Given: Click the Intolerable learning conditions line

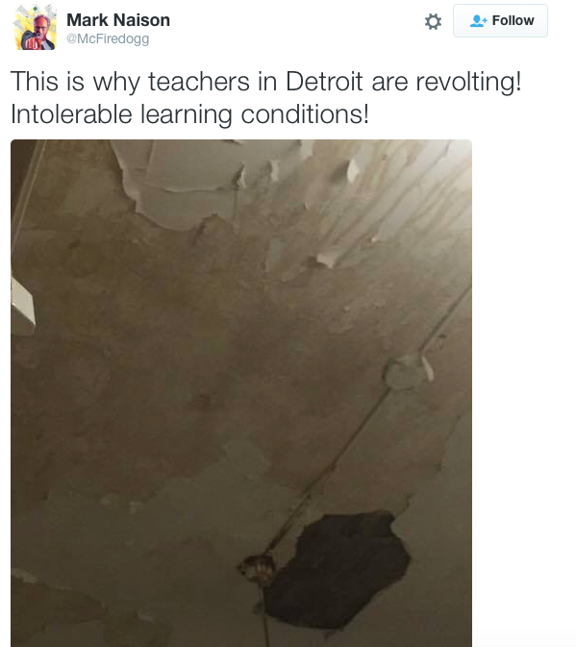Looking at the screenshot, I should (x=189, y=114).
